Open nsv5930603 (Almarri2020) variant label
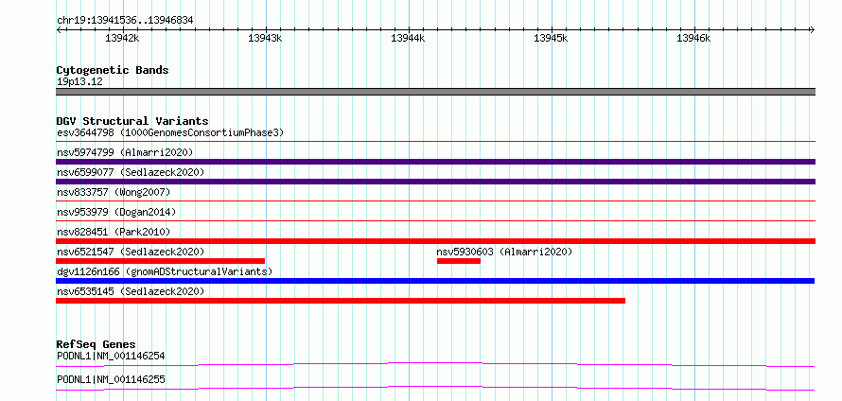The height and width of the screenshot is (401, 842). coord(505,252)
